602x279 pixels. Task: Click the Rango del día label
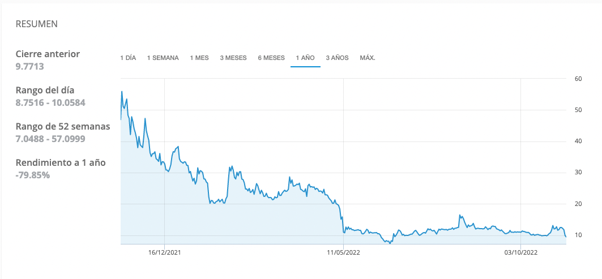45,90
